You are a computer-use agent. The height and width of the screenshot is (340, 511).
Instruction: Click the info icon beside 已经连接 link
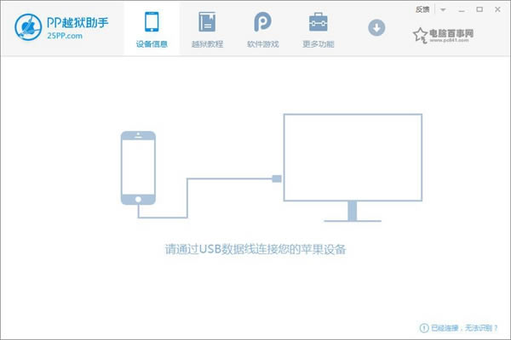pyautogui.click(x=423, y=328)
